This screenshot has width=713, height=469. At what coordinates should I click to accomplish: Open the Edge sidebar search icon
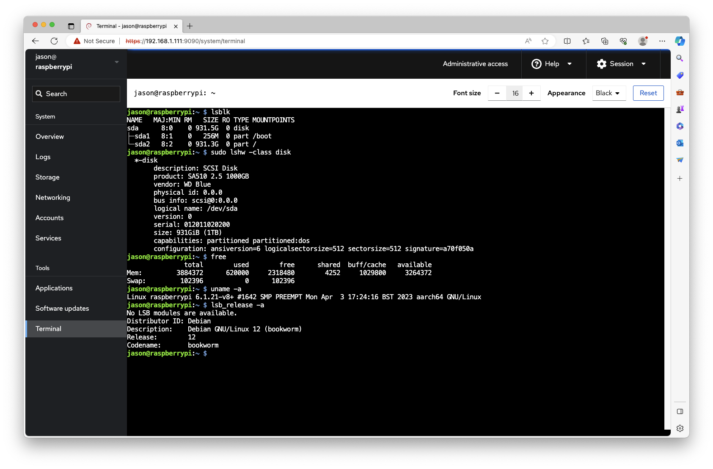click(x=680, y=58)
